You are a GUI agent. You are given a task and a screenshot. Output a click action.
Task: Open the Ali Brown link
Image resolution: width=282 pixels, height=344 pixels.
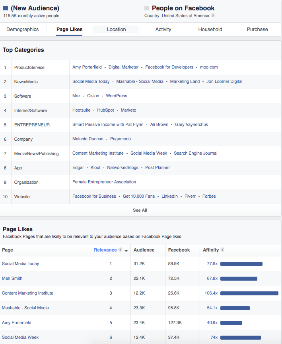(159, 125)
